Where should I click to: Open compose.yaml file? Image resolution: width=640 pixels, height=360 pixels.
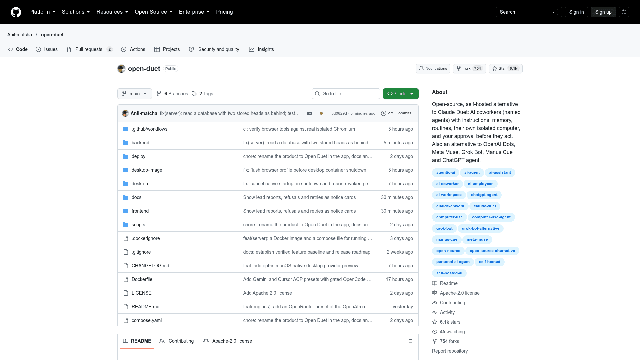tap(147, 320)
